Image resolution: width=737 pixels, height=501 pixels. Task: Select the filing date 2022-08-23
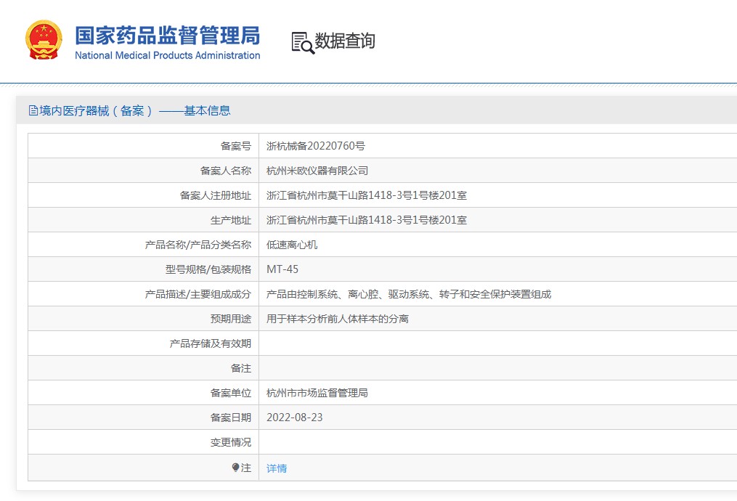tap(295, 417)
